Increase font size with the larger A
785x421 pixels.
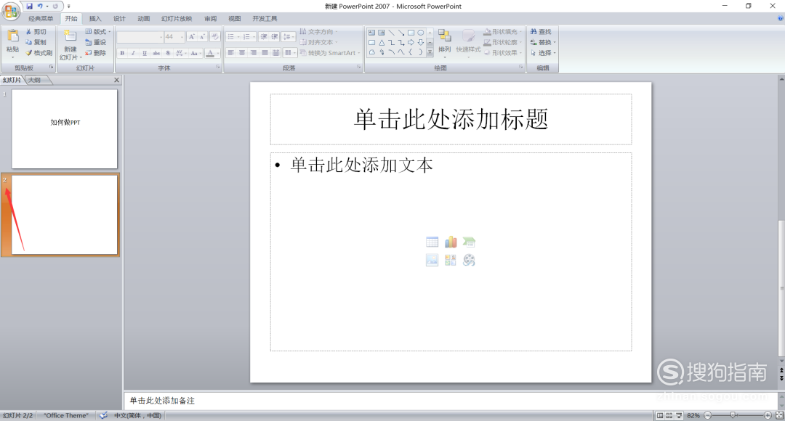pos(191,36)
